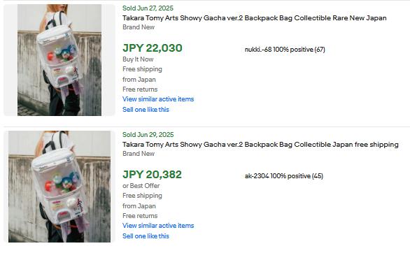Click the 'Sold Jun 27, 2025' label
Viewport: 410px width, 253px height.
[x=148, y=8]
